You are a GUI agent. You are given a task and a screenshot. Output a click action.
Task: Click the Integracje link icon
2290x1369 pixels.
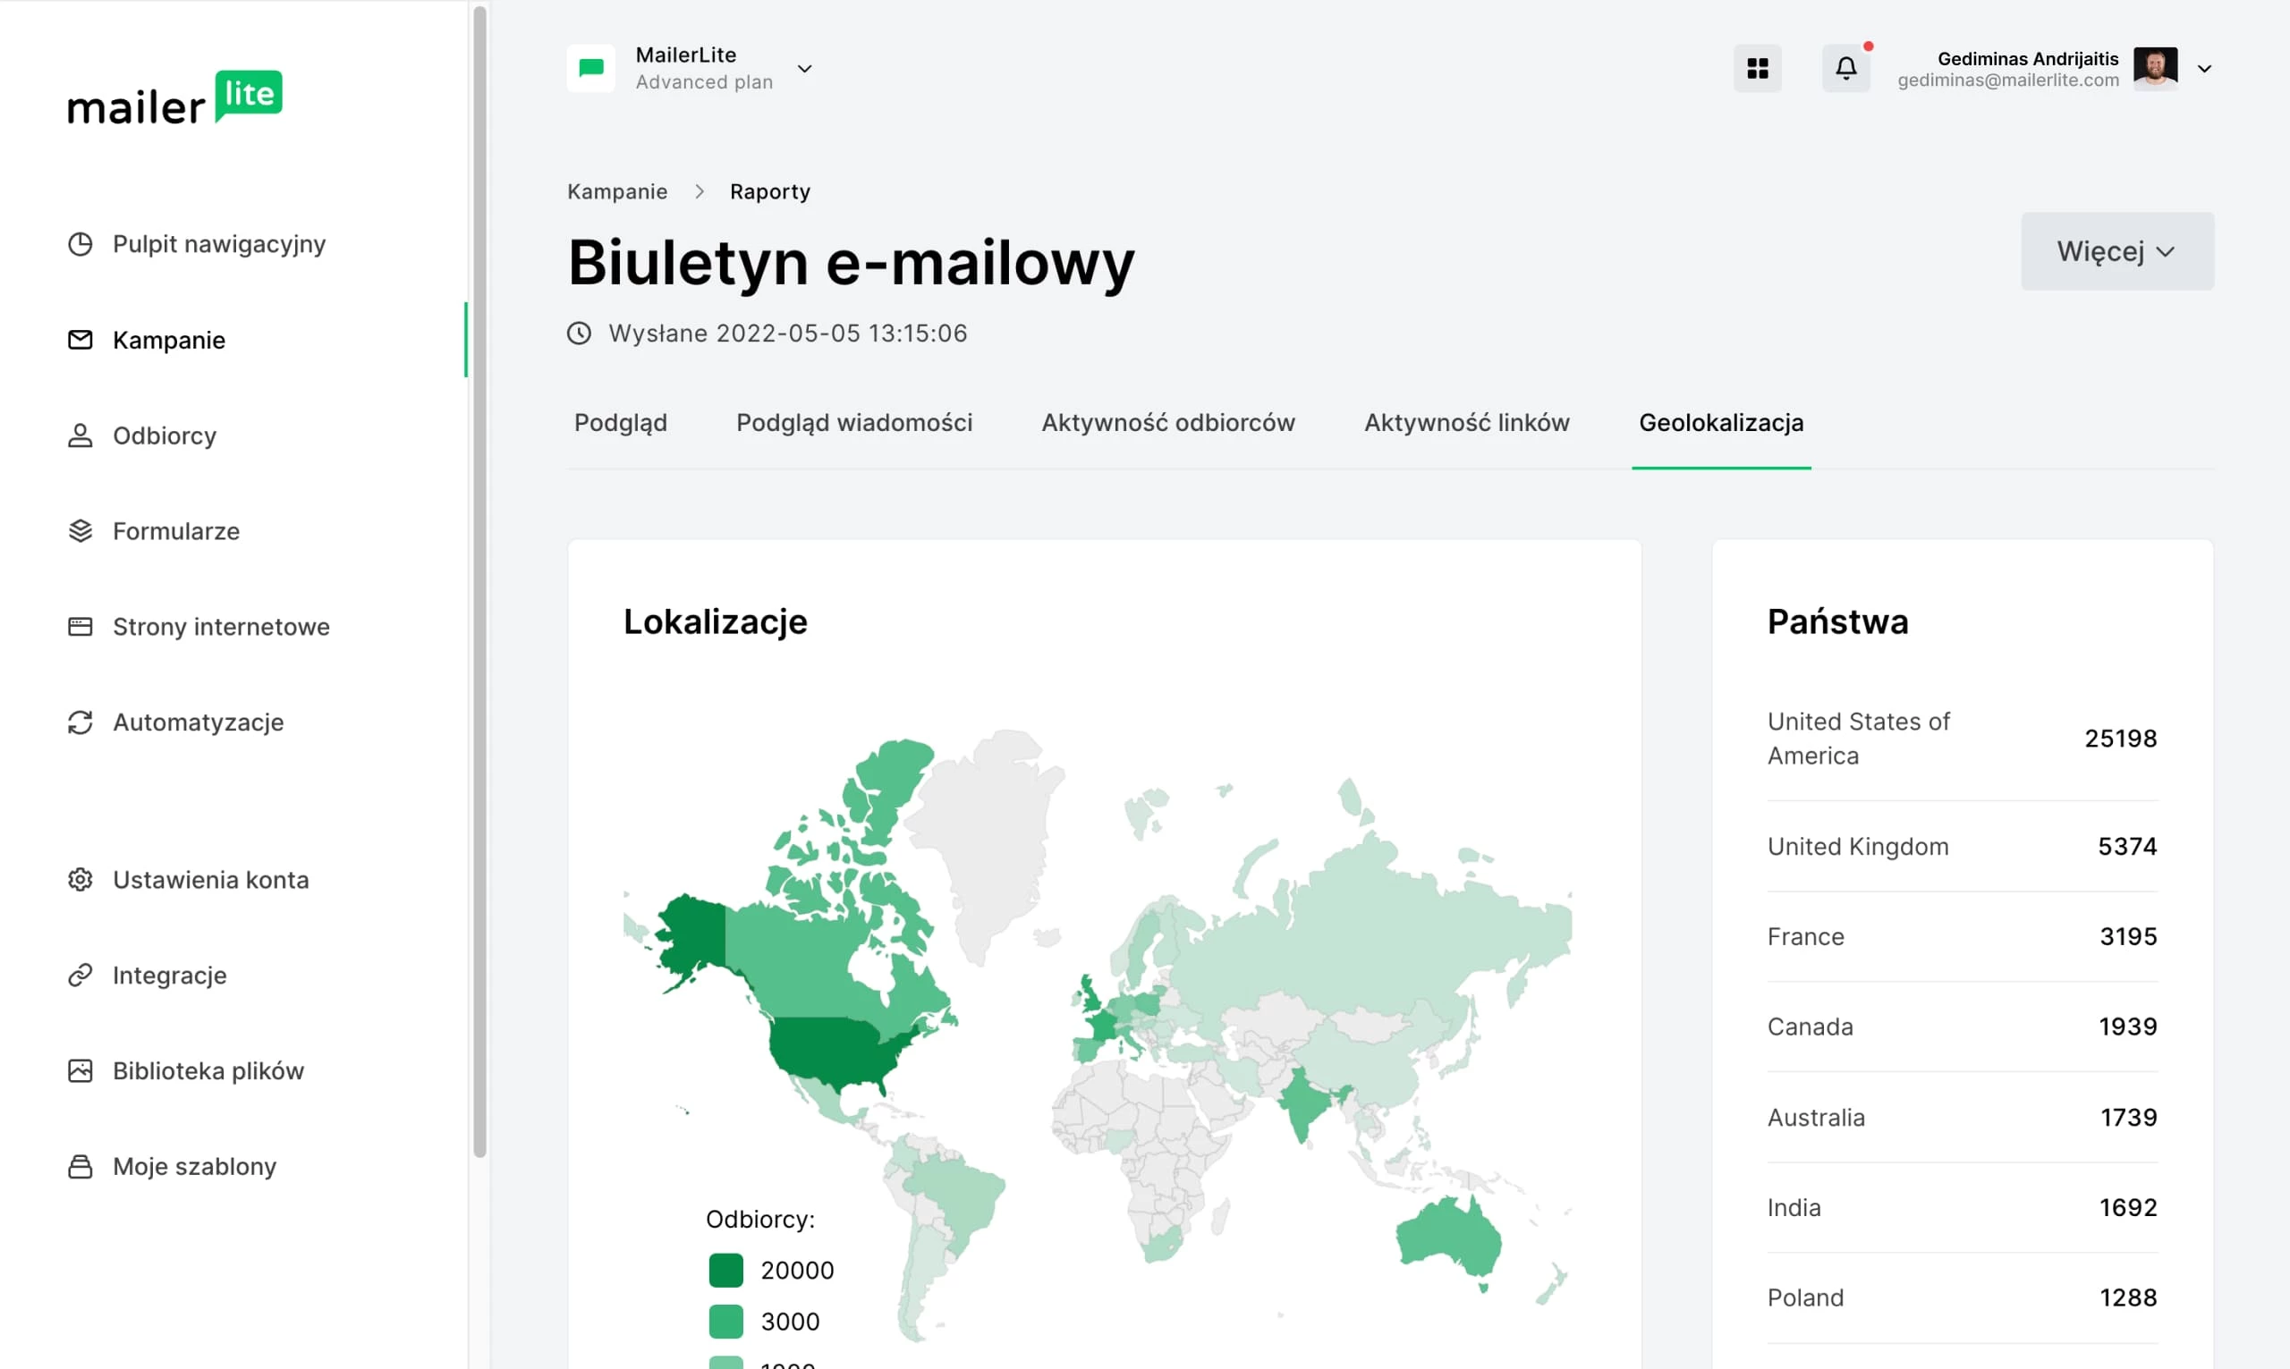(x=81, y=975)
